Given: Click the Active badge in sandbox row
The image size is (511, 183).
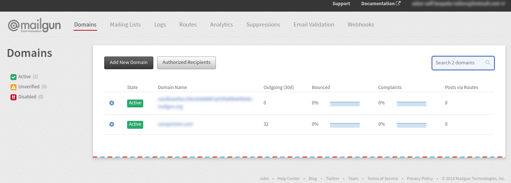Looking at the screenshot, I should point(135,103).
